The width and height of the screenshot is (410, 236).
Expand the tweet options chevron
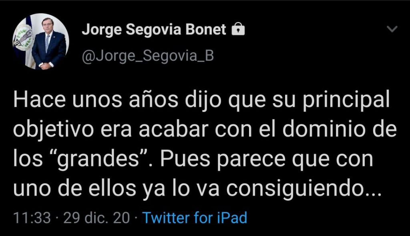coord(392,29)
